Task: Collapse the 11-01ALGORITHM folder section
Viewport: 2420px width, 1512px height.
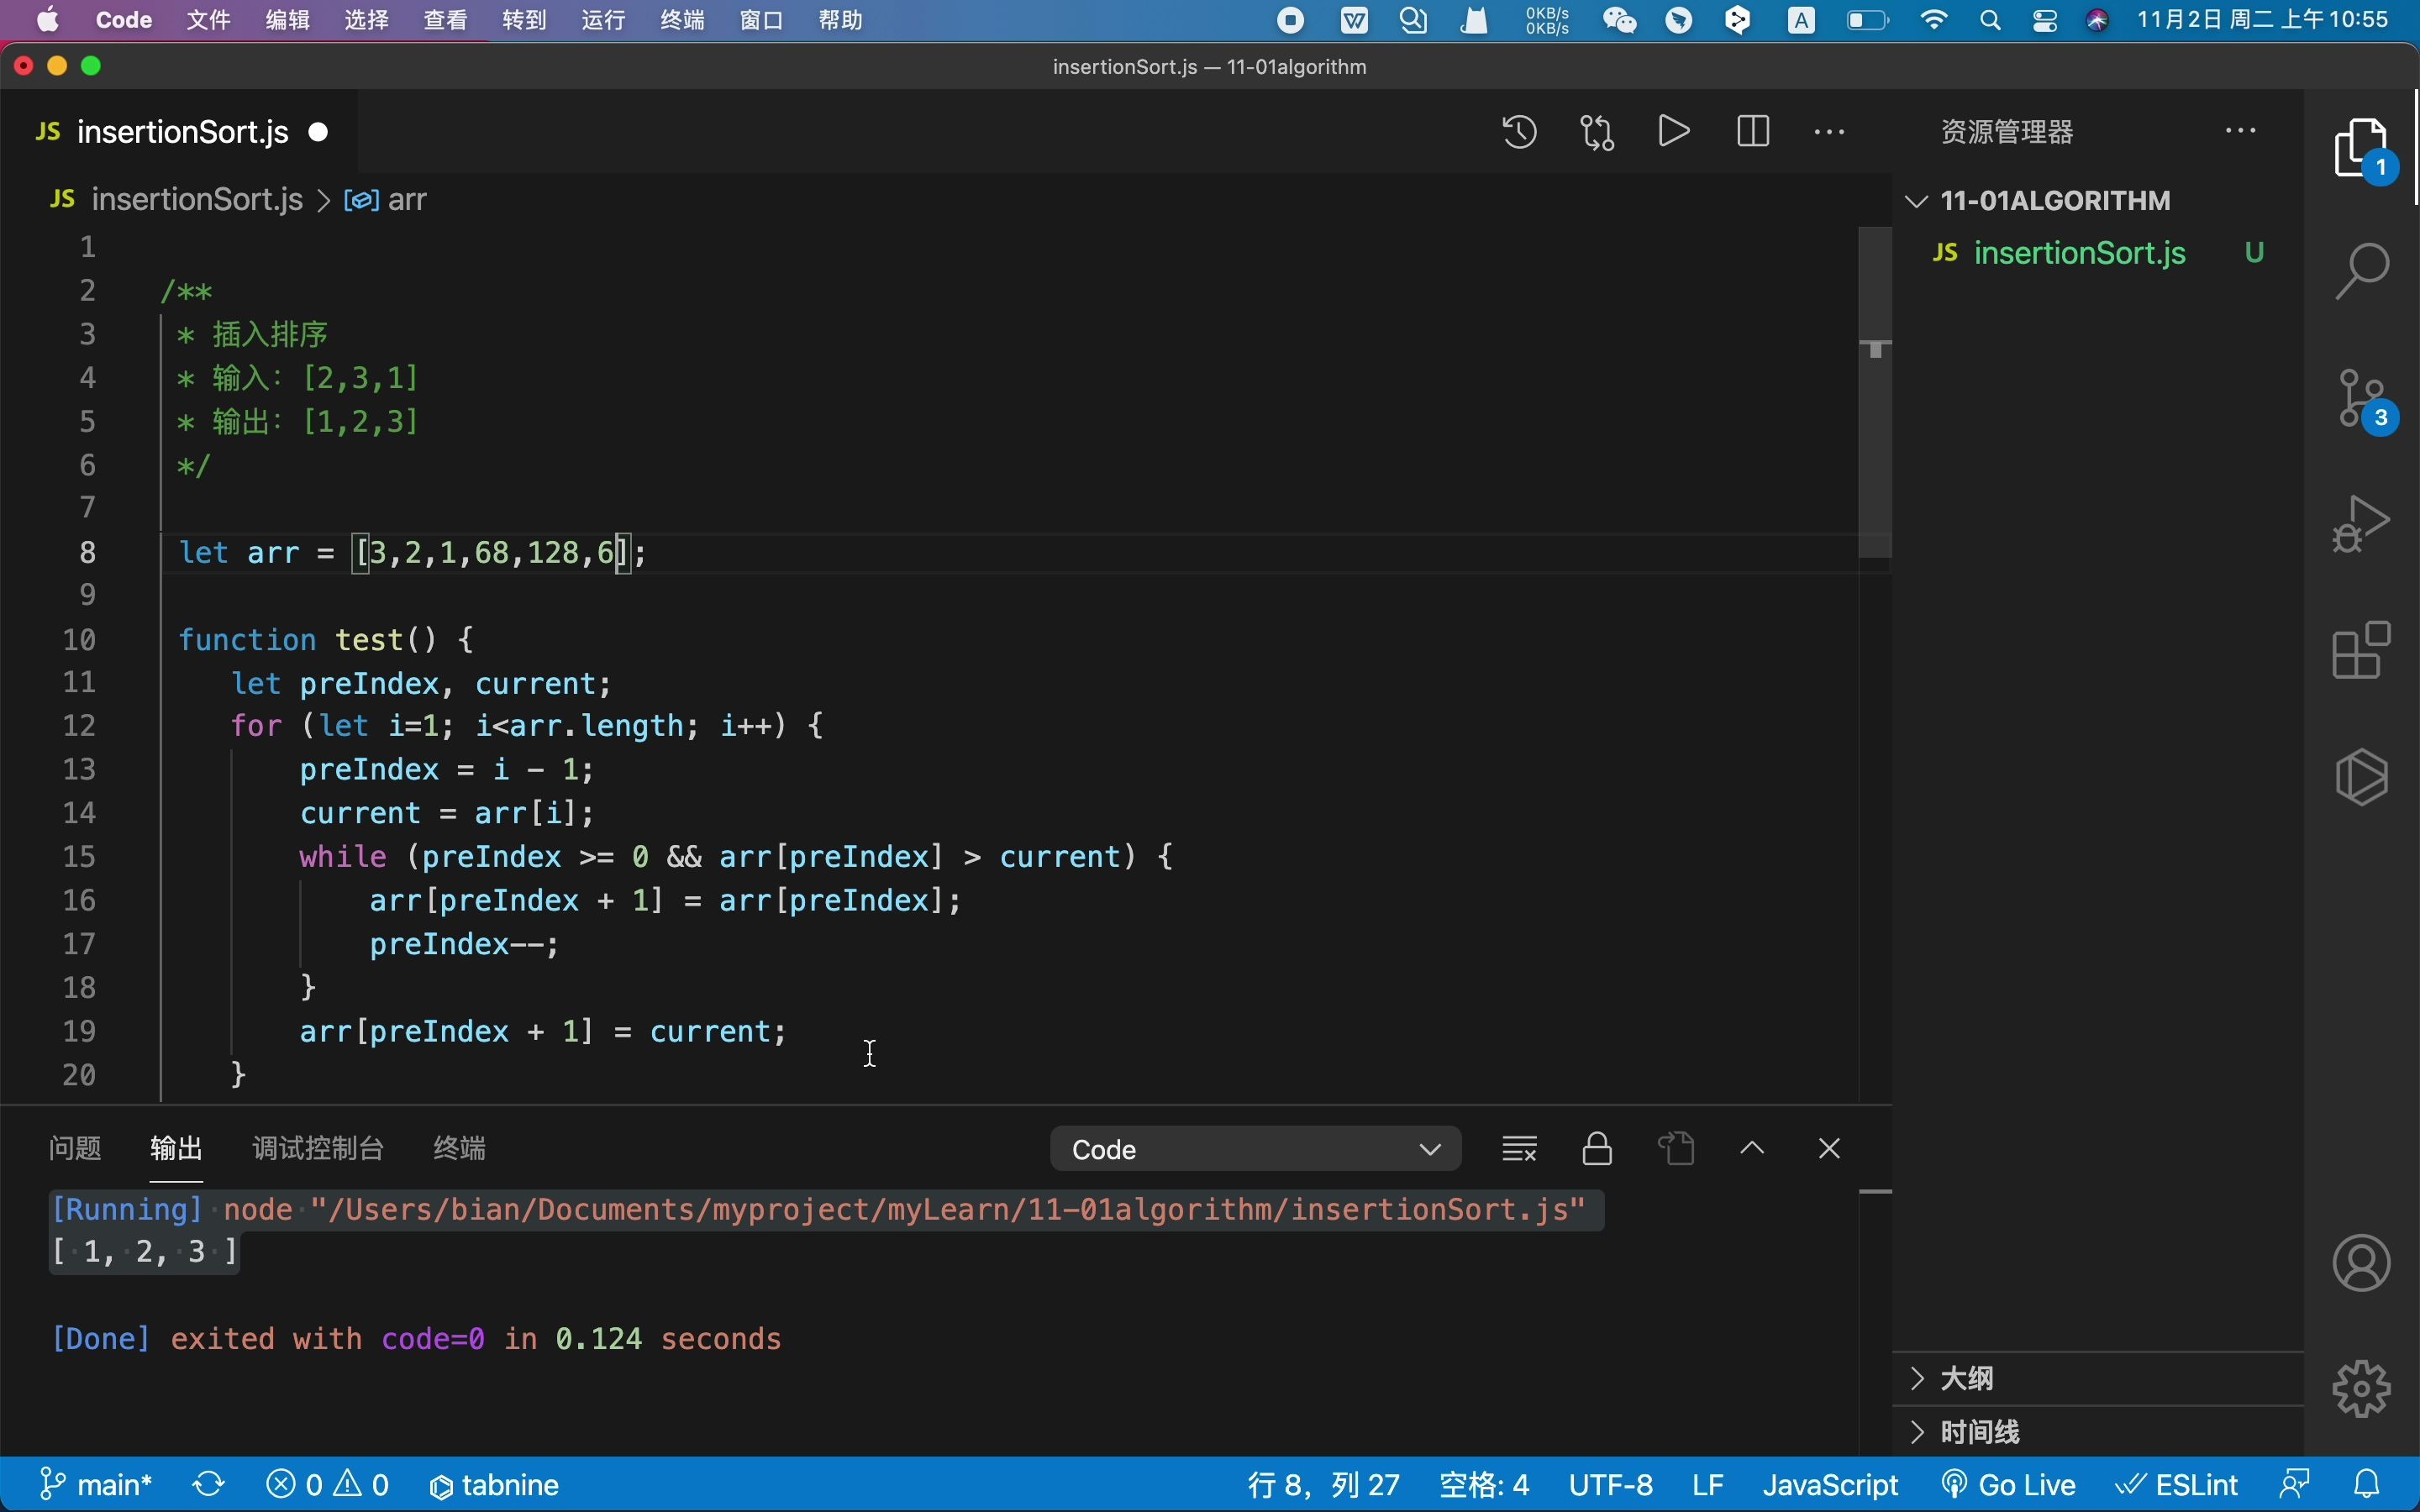Action: [2098, 200]
